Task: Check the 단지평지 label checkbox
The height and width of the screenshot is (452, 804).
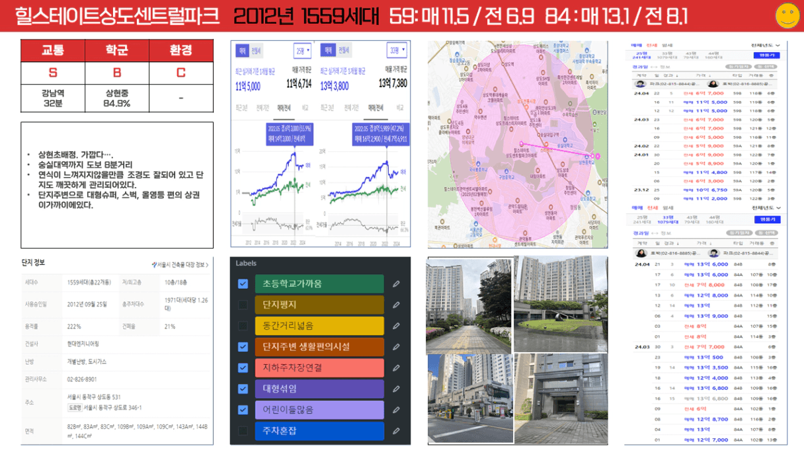Action: click(243, 305)
